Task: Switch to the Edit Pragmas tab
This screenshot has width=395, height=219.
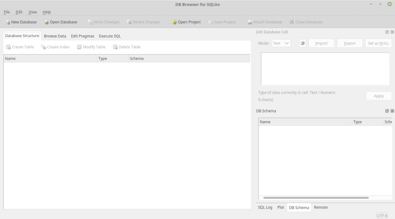Action: [x=82, y=36]
